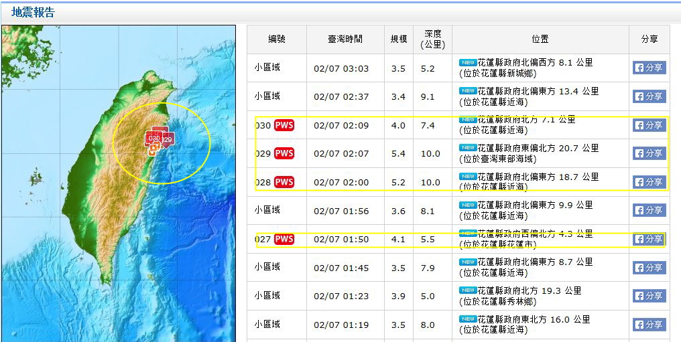Viewport: 681px width, 342px height.
Task: Click the 深度 (公里) column header
Action: pos(432,39)
